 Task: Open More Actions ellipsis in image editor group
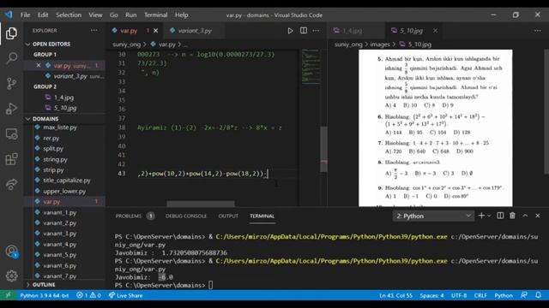(x=538, y=31)
